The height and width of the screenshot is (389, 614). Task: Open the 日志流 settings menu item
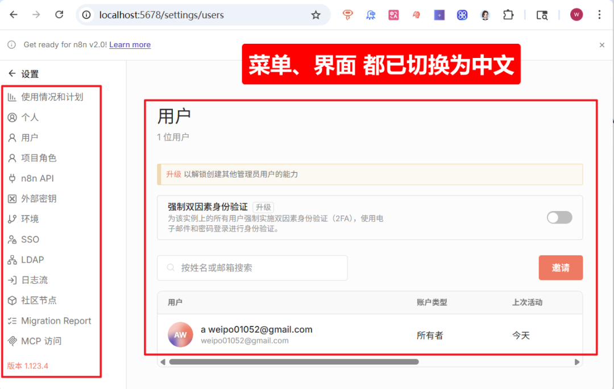coord(35,280)
